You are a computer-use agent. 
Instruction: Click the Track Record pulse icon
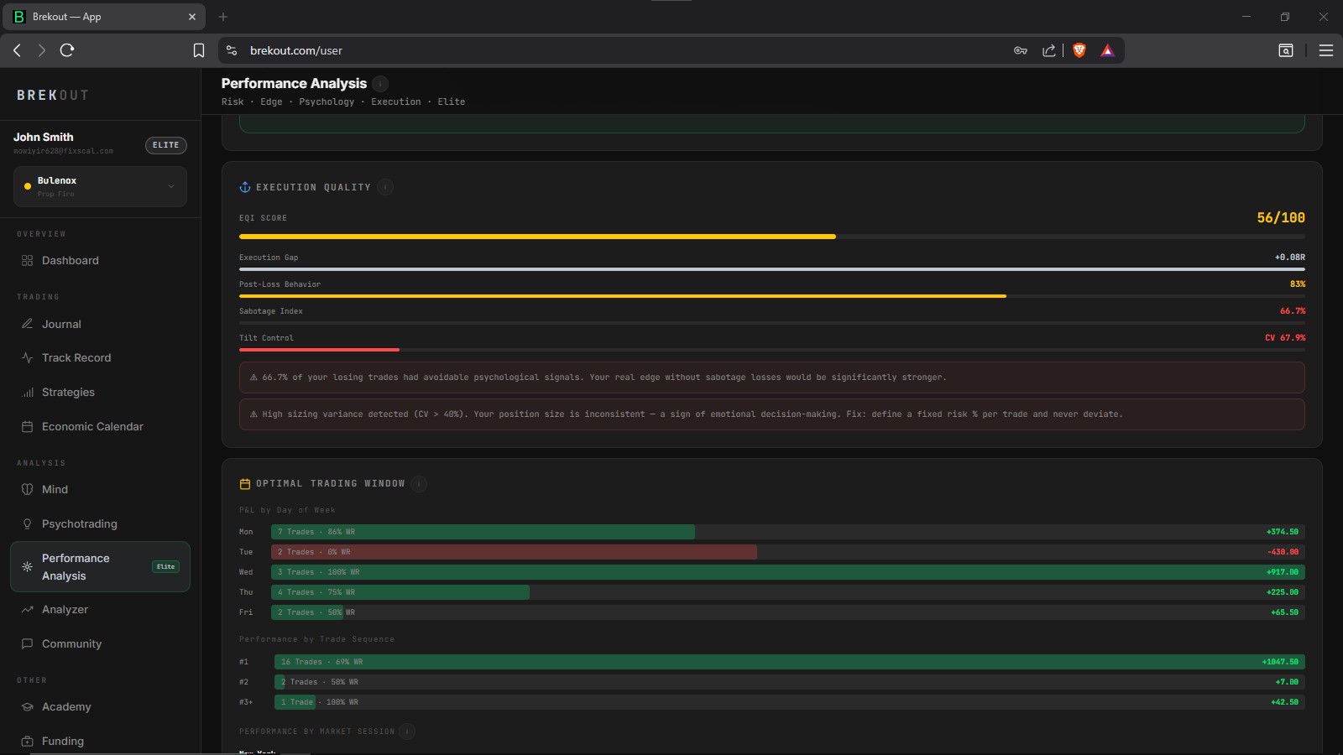coord(27,358)
